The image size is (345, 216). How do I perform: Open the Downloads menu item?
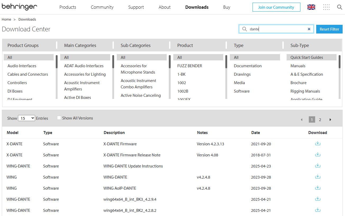(197, 7)
